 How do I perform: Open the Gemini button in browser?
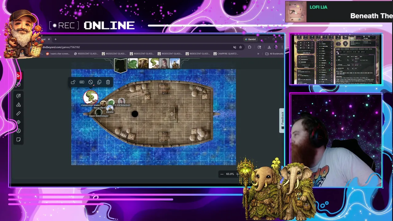click(250, 39)
